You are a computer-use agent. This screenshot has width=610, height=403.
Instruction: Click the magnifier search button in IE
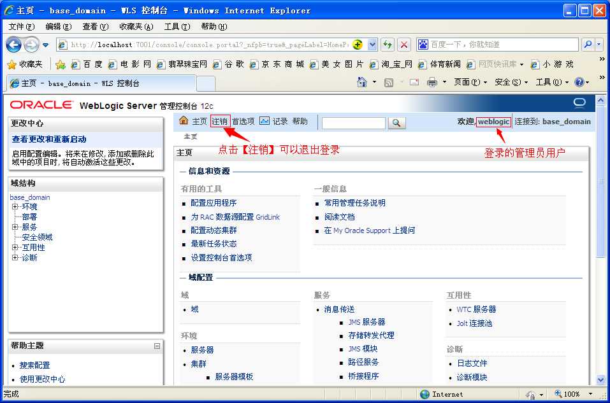[588, 45]
